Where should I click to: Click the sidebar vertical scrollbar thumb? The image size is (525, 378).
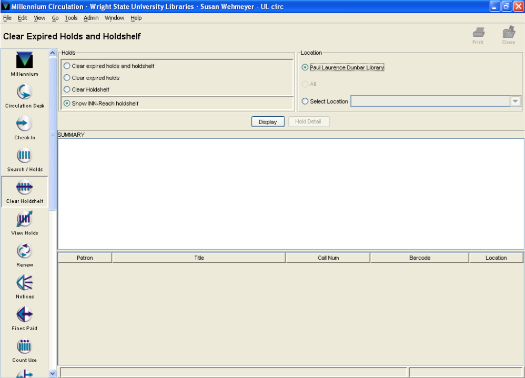point(52,134)
